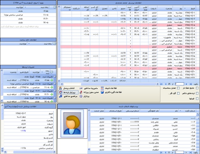Toggle the تعدیل محاسبات checkbox
The height and width of the screenshot is (154, 200).
tap(178, 88)
